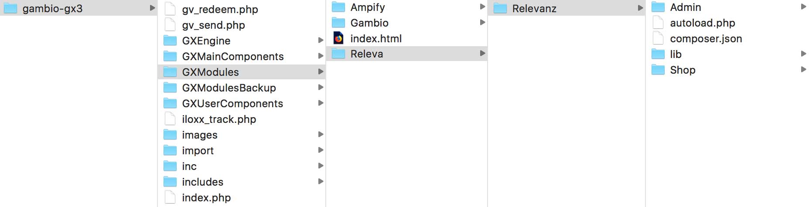Image resolution: width=809 pixels, height=207 pixels.
Task: Expand the GXEngine folder arrow
Action: click(321, 40)
